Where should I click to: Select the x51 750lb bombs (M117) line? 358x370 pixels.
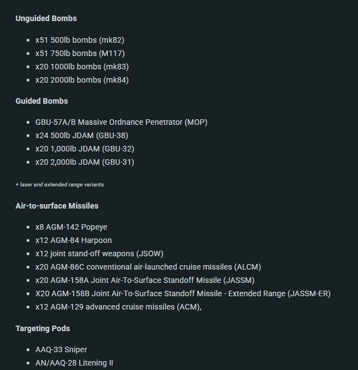(80, 53)
